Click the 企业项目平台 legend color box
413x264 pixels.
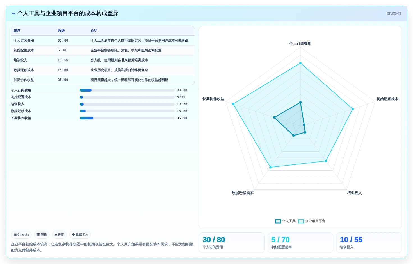coord(301,221)
